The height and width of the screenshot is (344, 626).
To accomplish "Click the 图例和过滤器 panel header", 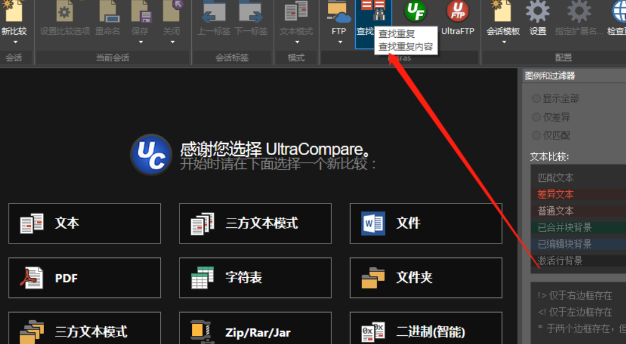I will [574, 76].
